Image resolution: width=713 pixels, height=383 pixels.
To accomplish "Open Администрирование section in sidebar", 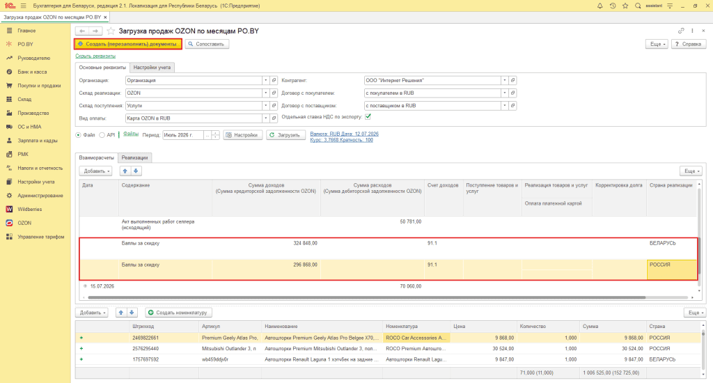I will click(40, 196).
